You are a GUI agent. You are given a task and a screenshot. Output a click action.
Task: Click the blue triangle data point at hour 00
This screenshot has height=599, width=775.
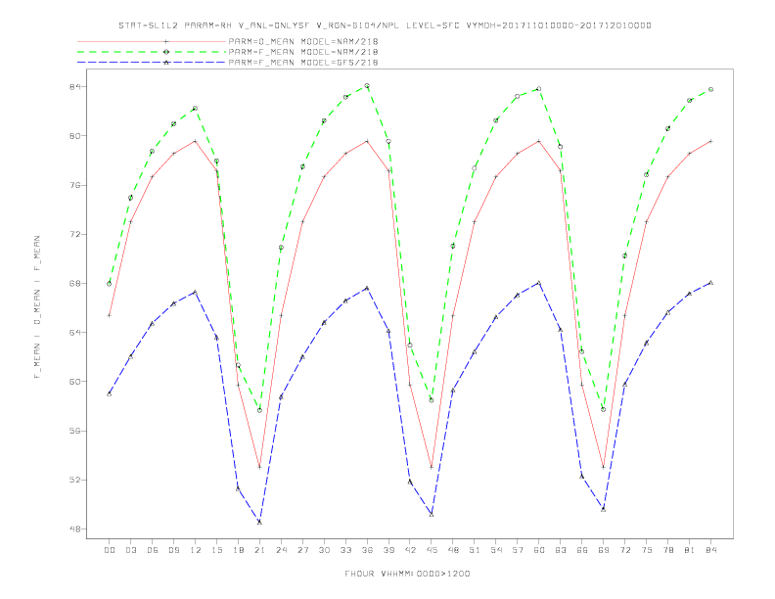[110, 393]
